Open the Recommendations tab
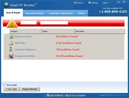This screenshot has width=129, height=98. tap(35, 13)
